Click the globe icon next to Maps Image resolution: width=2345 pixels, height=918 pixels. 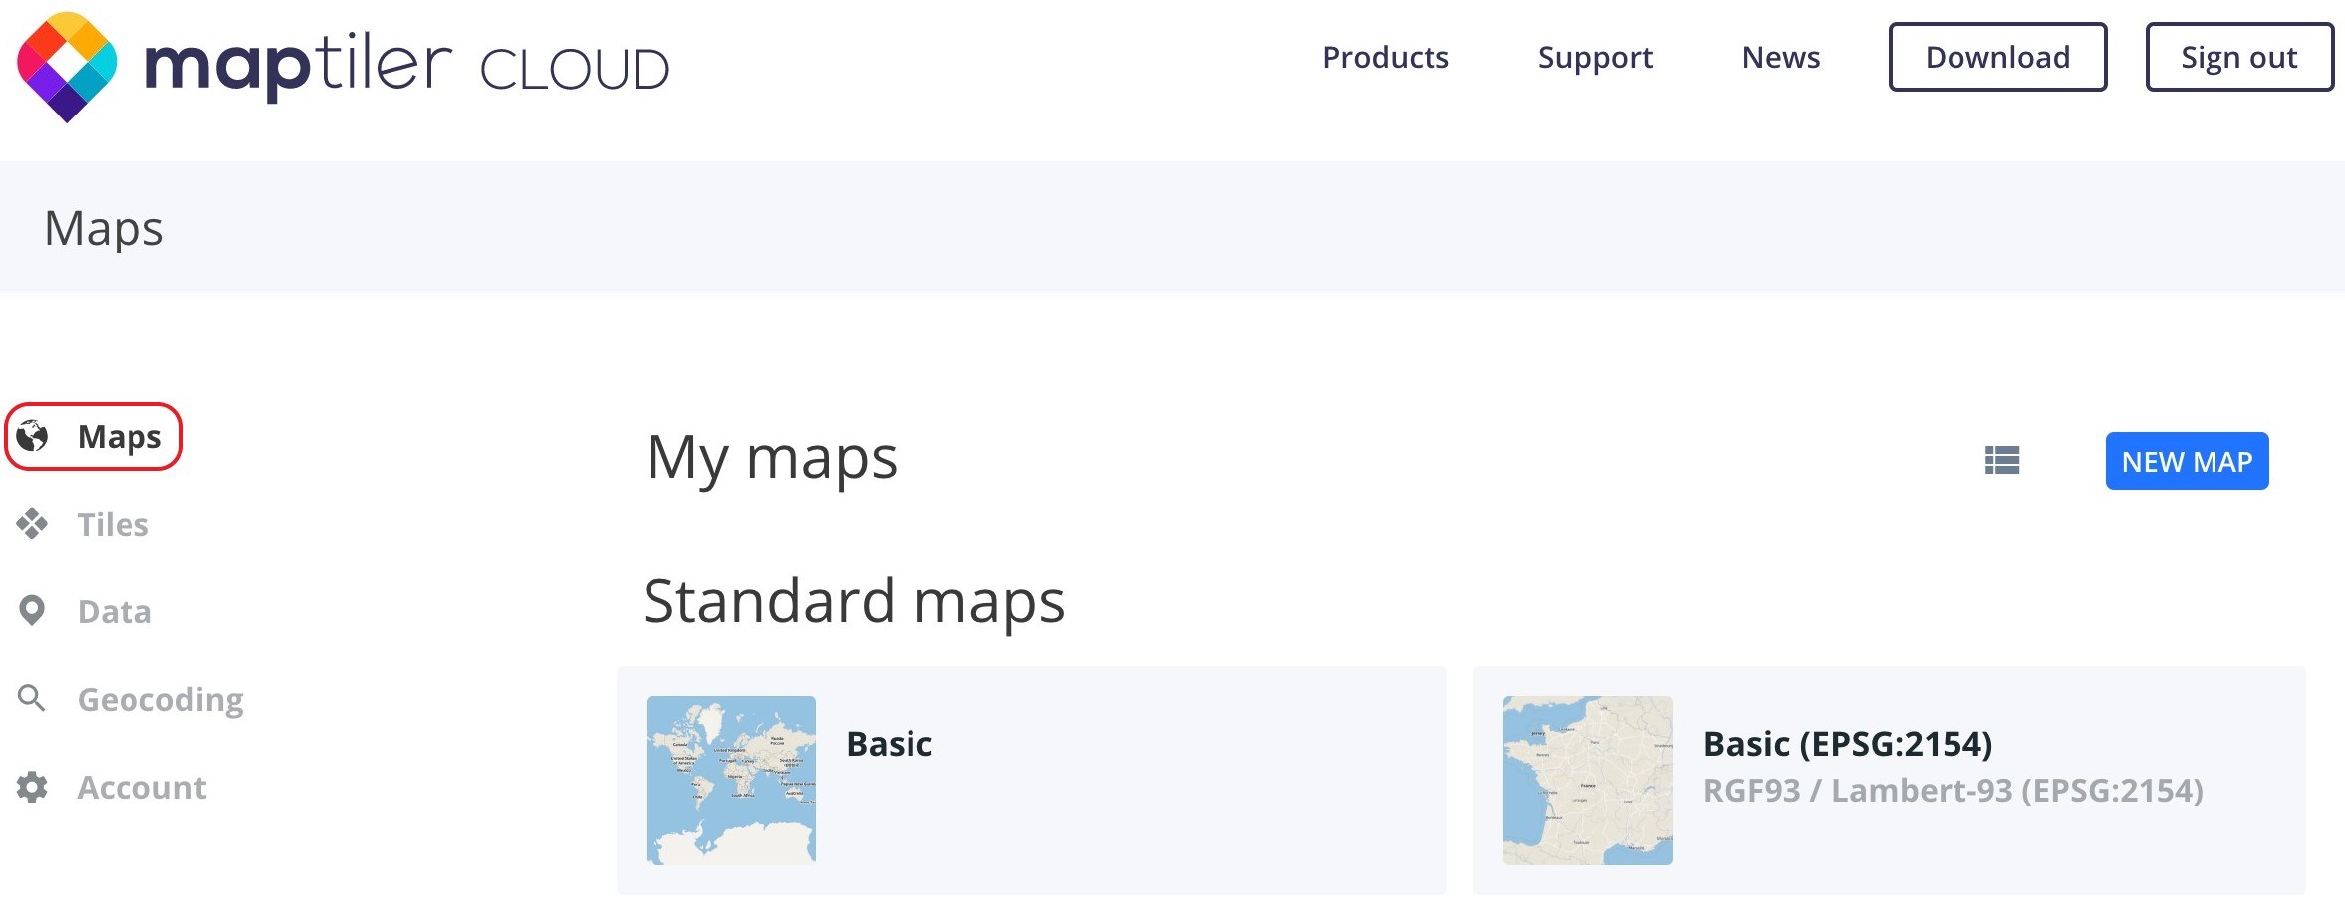pos(31,435)
